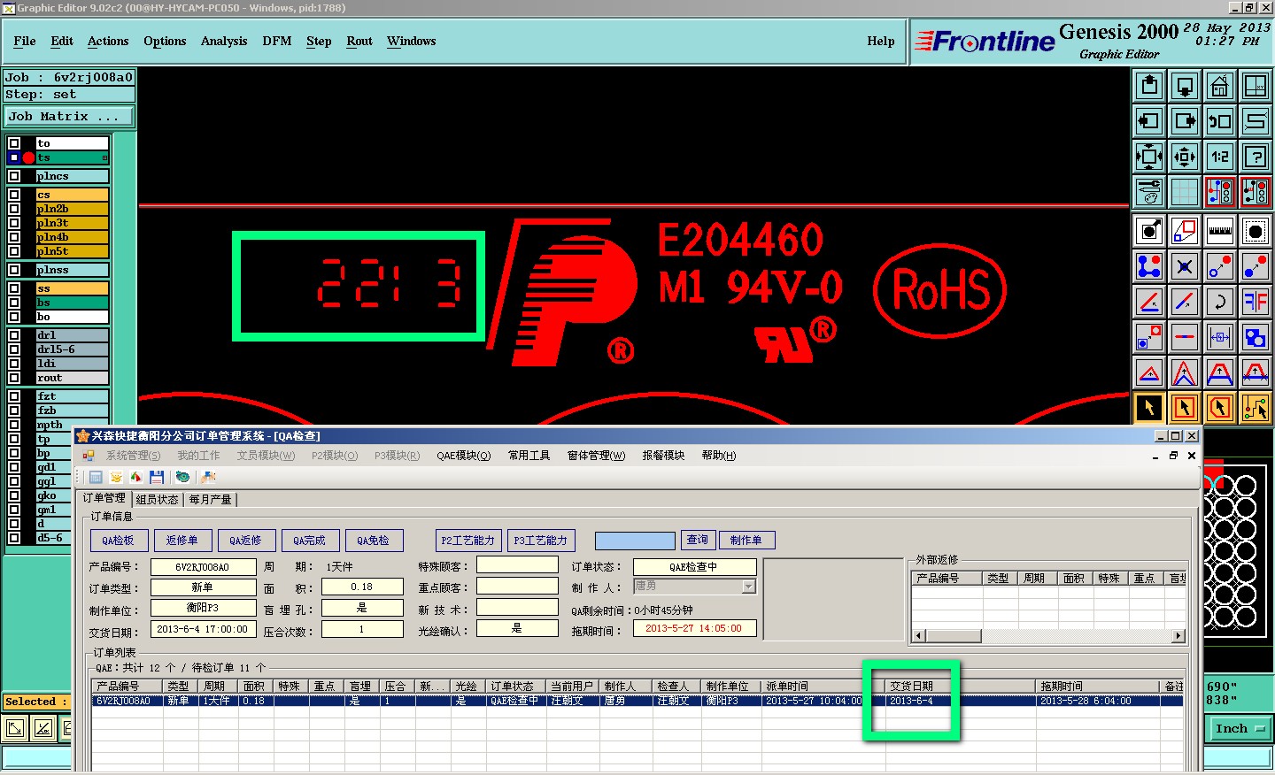Switch to the 每月产量 tab
The width and height of the screenshot is (1275, 775).
210,500
